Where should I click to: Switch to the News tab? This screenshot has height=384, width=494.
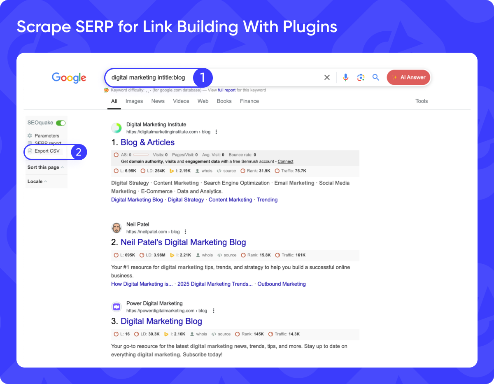[158, 101]
